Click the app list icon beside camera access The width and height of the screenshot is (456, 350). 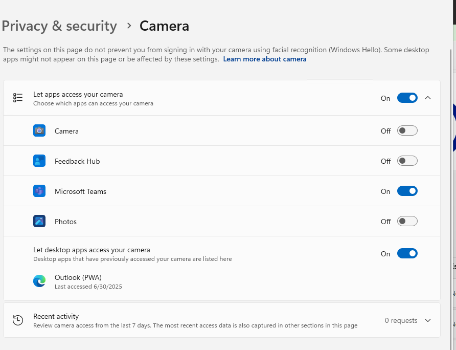[18, 98]
